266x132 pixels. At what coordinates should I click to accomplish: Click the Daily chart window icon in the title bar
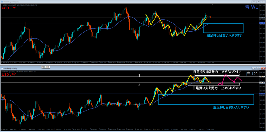pos(2,68)
